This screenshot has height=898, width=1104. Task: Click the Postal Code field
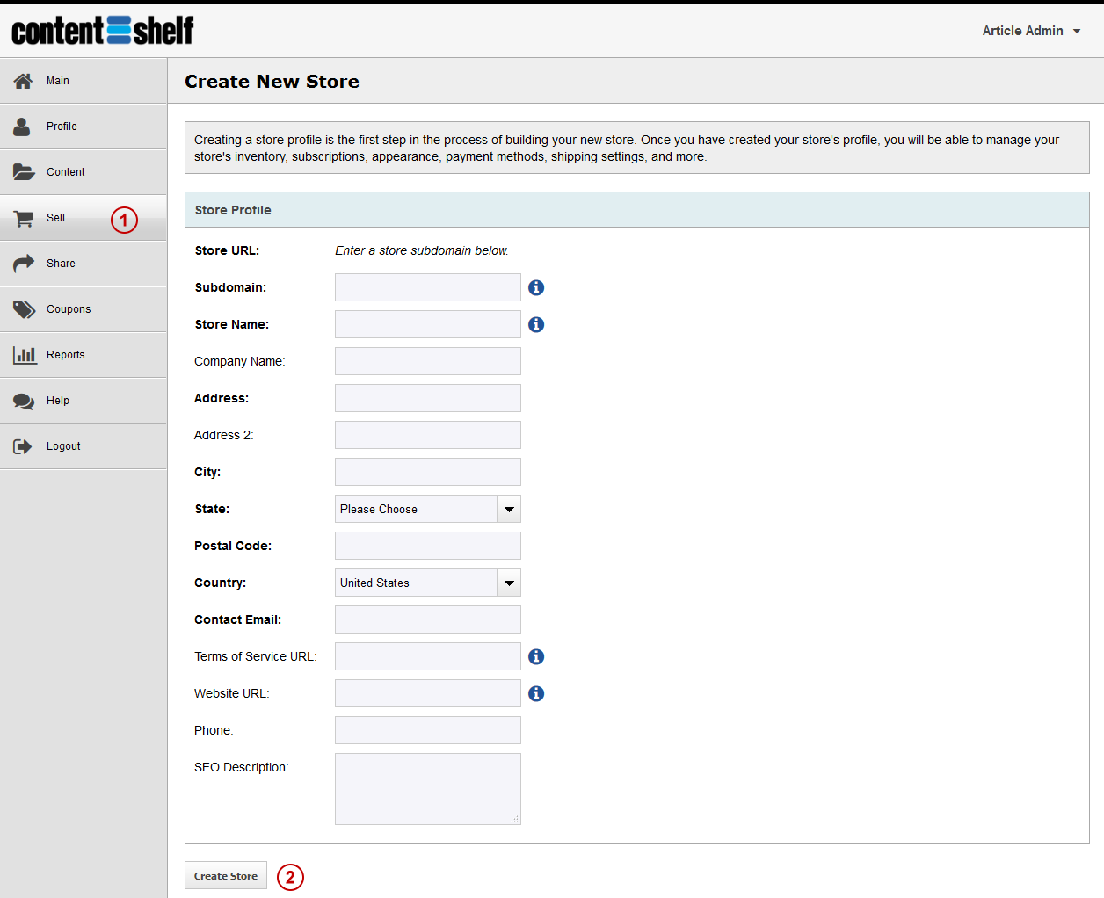point(427,546)
